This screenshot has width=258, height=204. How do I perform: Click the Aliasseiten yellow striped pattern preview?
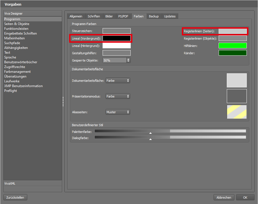237,112
